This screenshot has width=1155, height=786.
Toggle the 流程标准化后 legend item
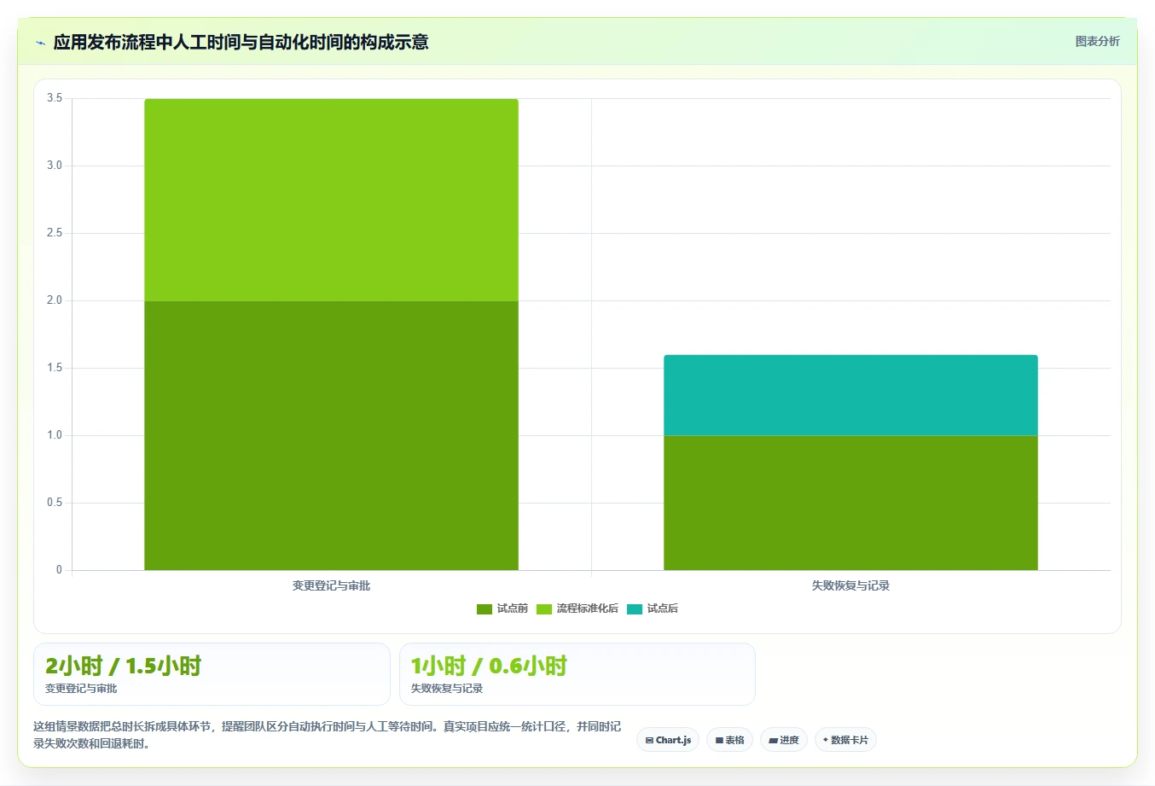pyautogui.click(x=577, y=608)
